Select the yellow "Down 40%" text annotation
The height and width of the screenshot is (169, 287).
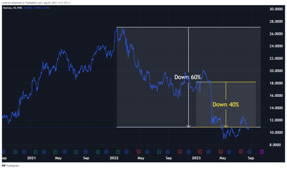click(226, 105)
